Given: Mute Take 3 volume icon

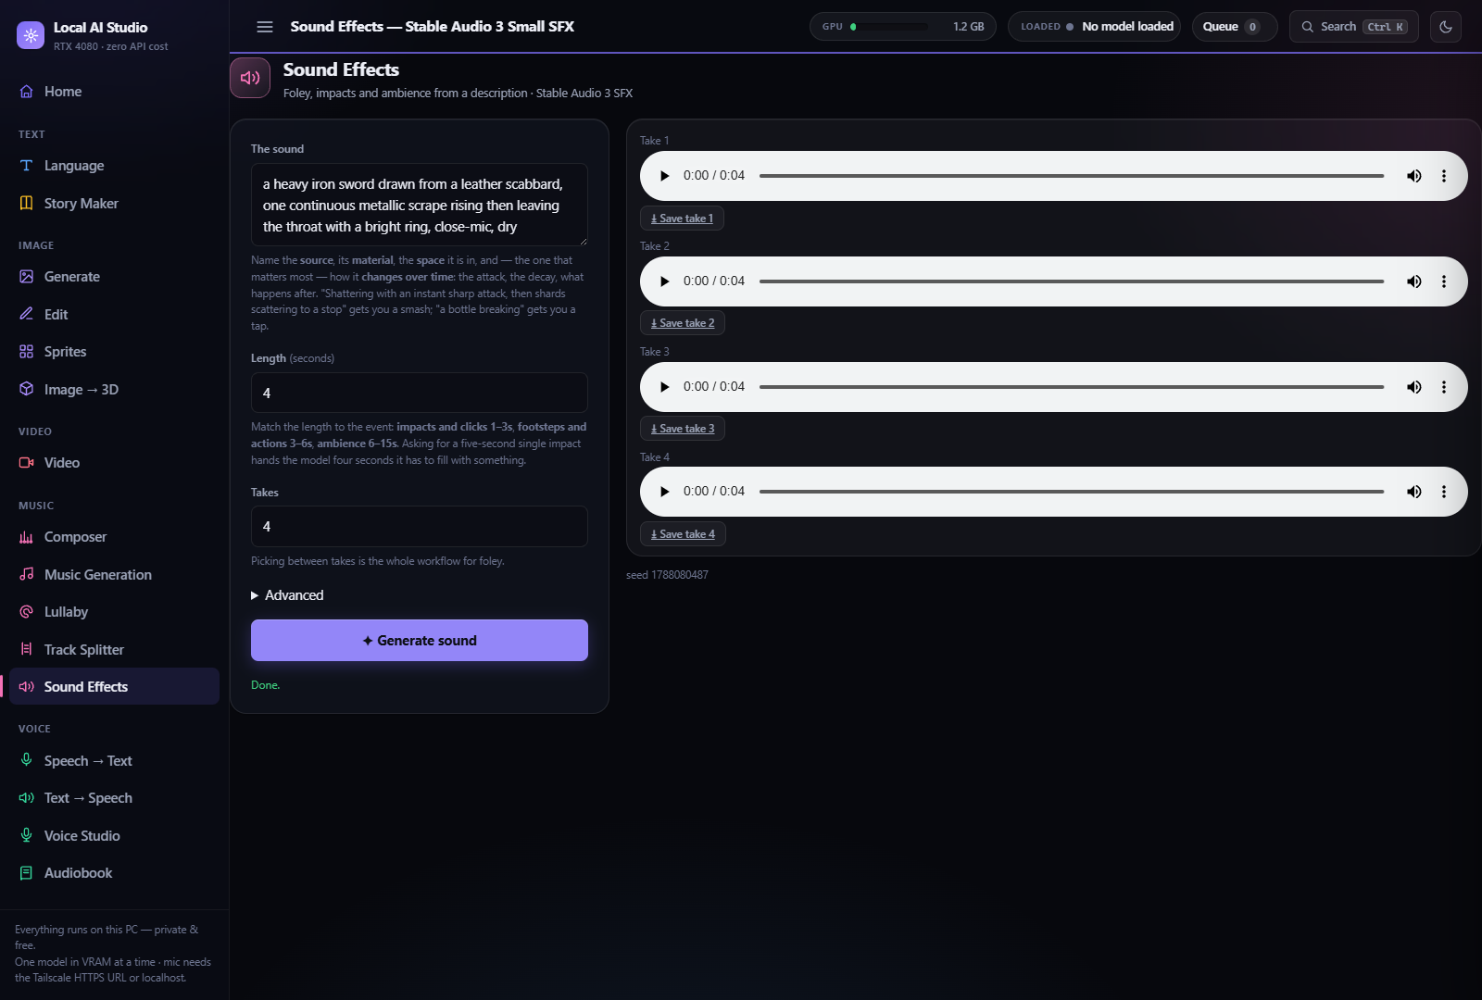Looking at the screenshot, I should click(1414, 387).
